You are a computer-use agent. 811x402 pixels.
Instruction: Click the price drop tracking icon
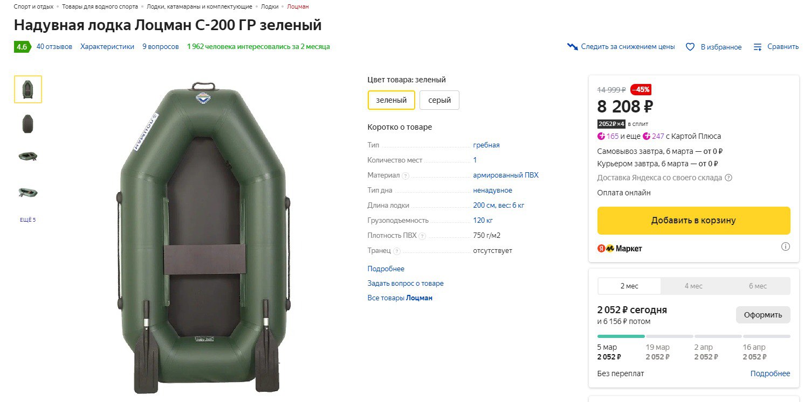572,47
